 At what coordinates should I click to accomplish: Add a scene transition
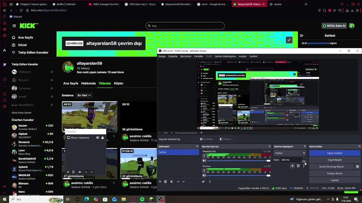point(292,166)
